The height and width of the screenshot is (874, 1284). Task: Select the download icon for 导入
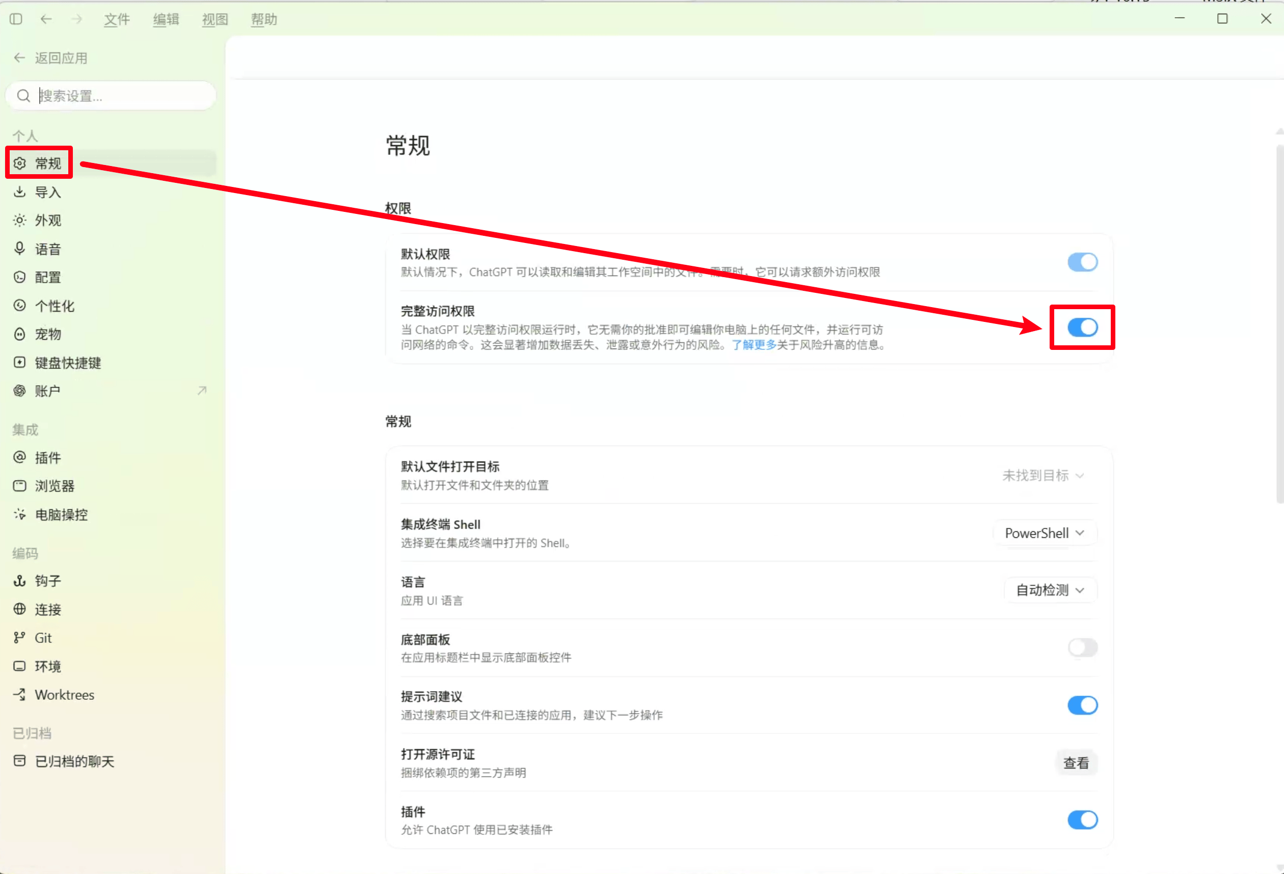[20, 192]
